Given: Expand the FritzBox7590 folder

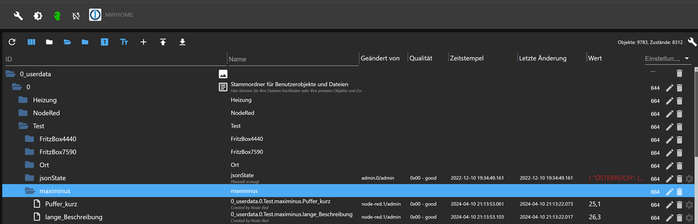Looking at the screenshot, I should pyautogui.click(x=30, y=152).
